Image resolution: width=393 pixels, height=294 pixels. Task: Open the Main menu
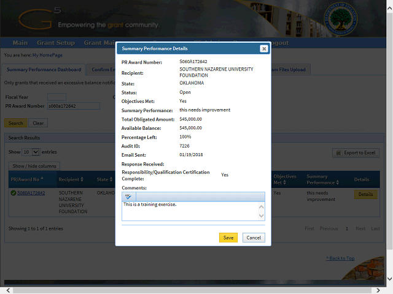(x=20, y=43)
